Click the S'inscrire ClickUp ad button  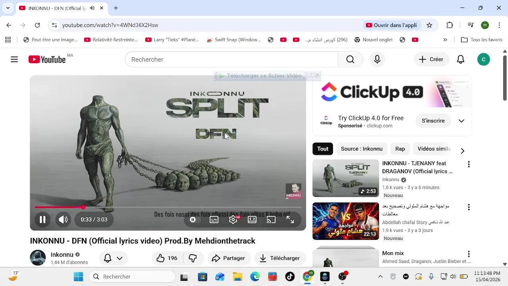point(433,121)
